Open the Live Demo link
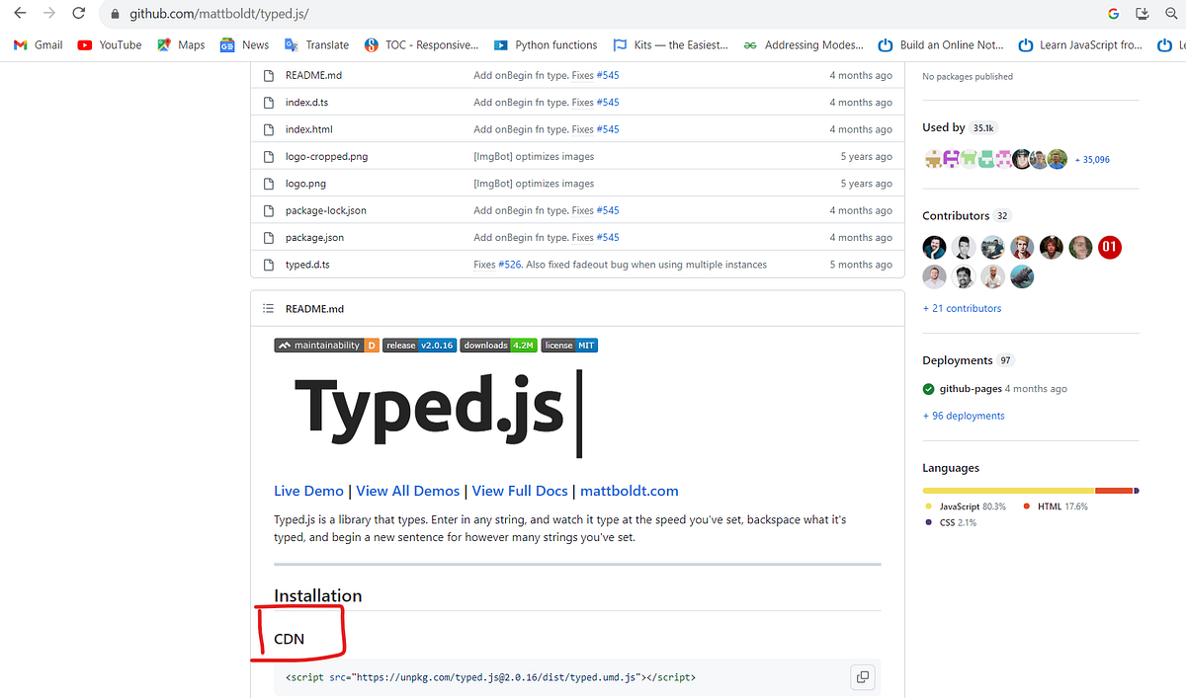 [x=308, y=491]
